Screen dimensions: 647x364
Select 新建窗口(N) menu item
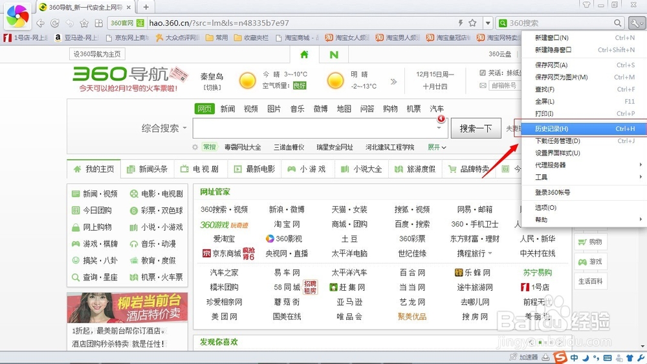584,38
